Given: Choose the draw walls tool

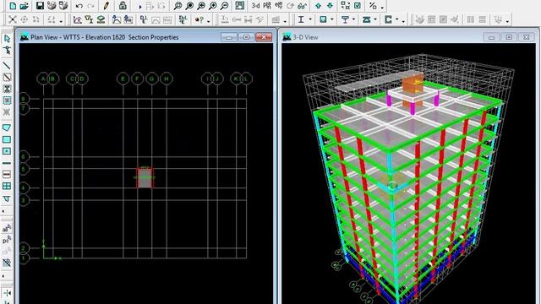Looking at the screenshot, I should pyautogui.click(x=7, y=163).
